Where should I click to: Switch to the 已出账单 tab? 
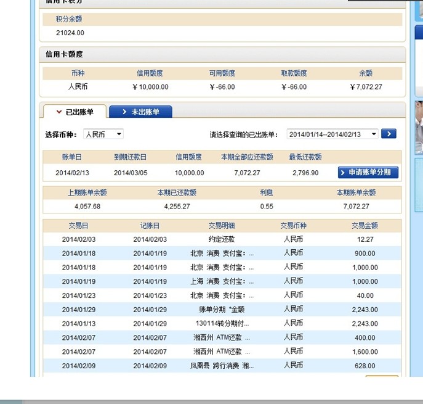tap(74, 112)
